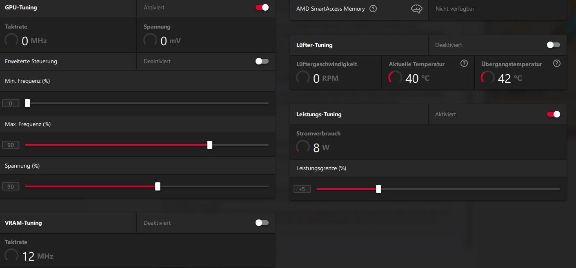Open the Aktuelle Temperatur help icon
This screenshot has height=268, width=576.
(464, 64)
